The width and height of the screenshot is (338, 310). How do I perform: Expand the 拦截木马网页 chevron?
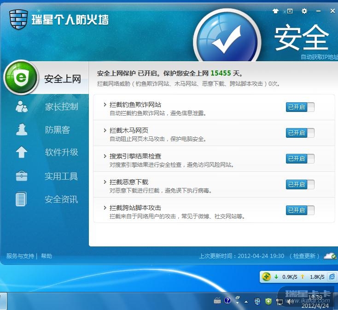click(105, 130)
